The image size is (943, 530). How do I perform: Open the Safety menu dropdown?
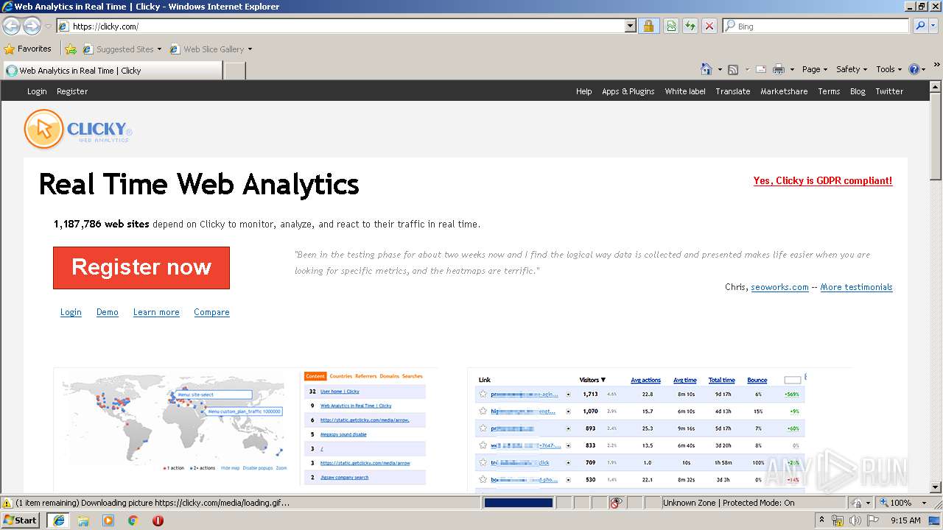[x=852, y=69]
